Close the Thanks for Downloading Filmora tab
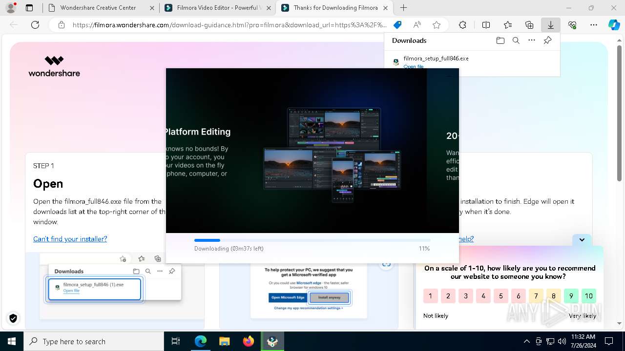Viewport: 625px width, 351px height. (386, 8)
